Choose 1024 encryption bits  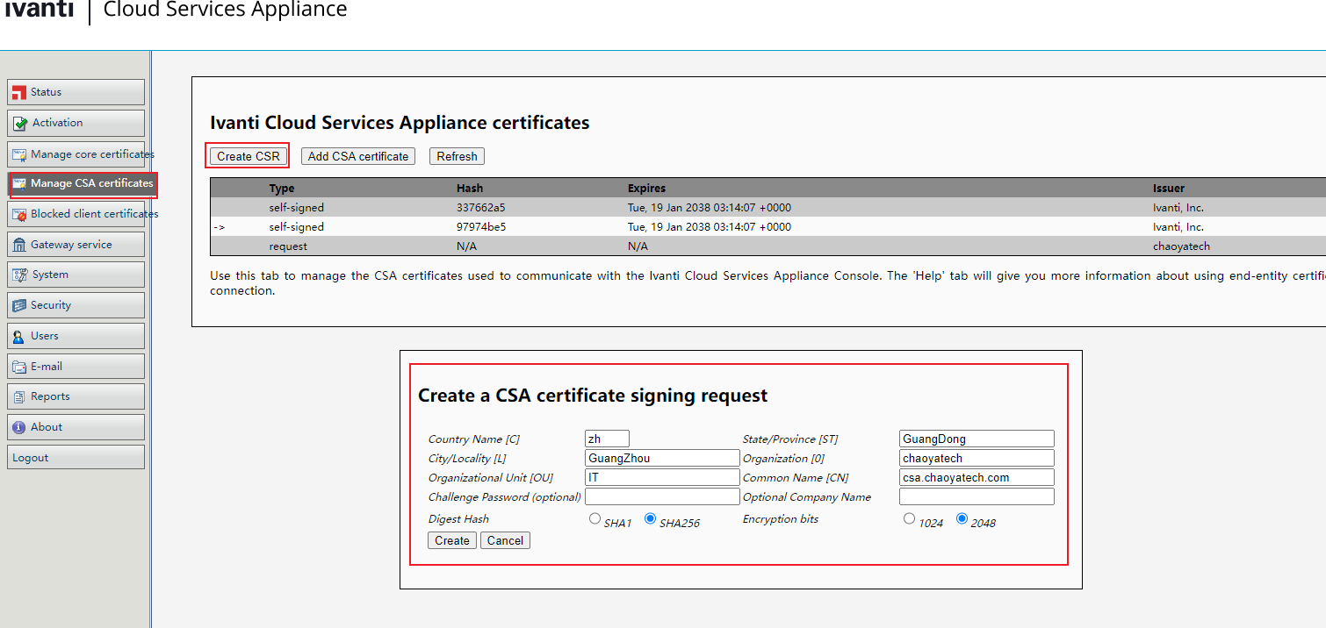(x=909, y=519)
